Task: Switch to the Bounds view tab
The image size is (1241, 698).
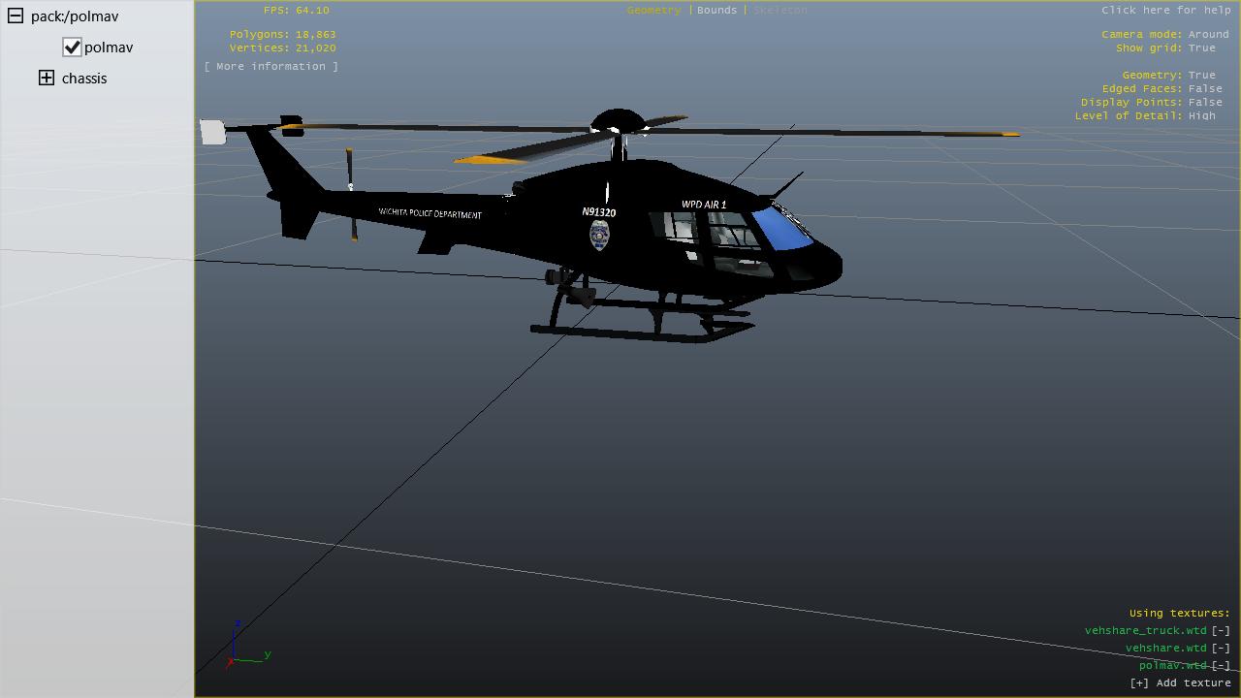Action: (x=716, y=10)
